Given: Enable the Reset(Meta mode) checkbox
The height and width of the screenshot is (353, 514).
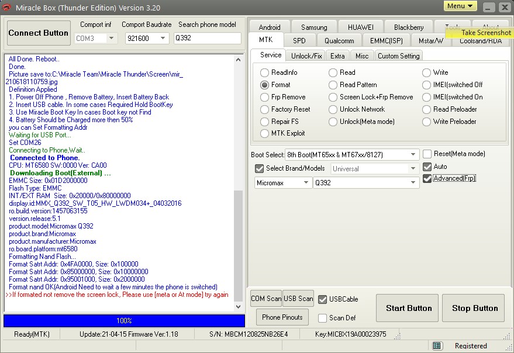Looking at the screenshot, I should [427, 154].
